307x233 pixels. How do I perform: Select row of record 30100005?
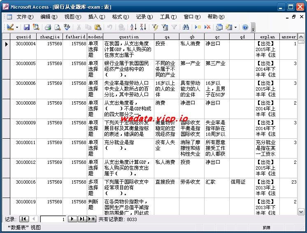point(6,69)
